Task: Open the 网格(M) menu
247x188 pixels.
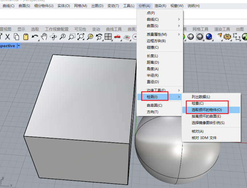Action: [x=81, y=6]
